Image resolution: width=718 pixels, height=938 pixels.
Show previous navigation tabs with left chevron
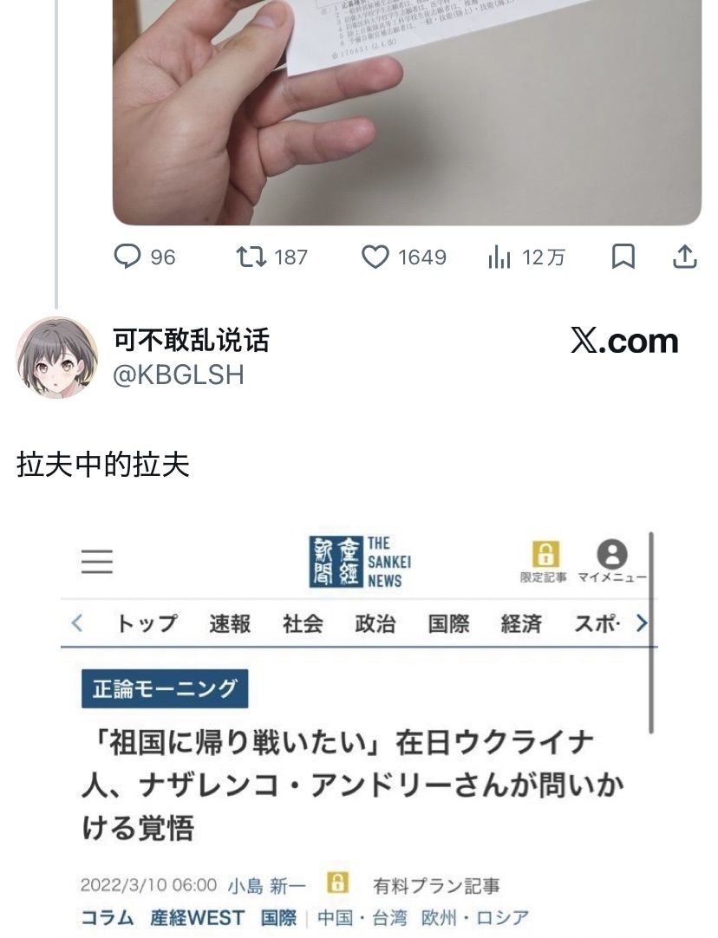[76, 623]
